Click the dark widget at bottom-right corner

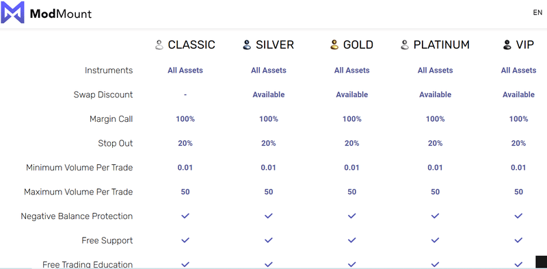coord(541,262)
